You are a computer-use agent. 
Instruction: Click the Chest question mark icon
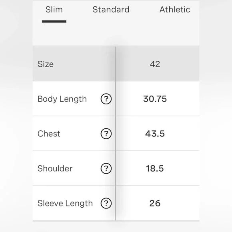point(106,134)
